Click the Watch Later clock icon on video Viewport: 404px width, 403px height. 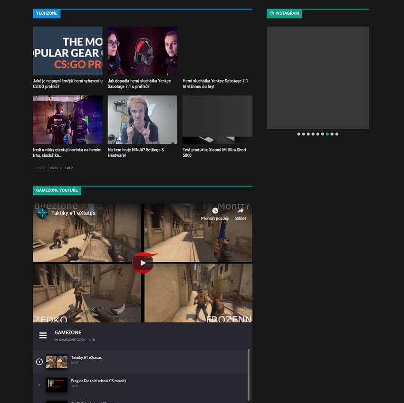click(215, 211)
